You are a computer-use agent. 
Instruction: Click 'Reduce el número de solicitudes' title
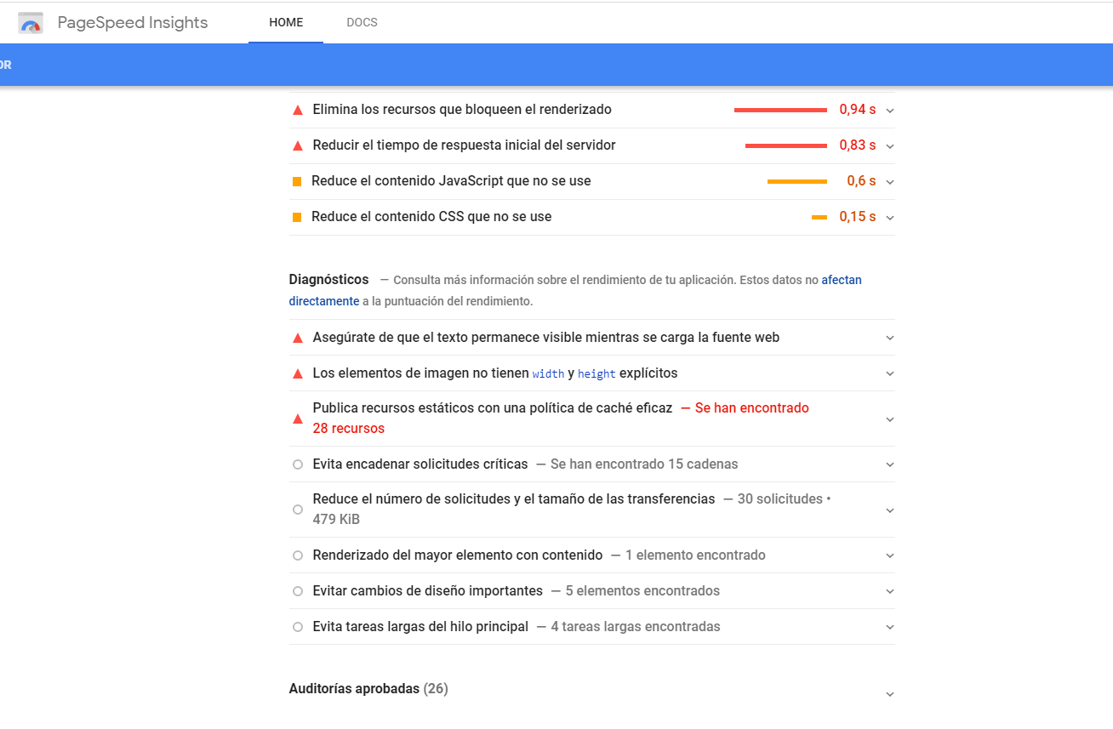click(x=514, y=499)
